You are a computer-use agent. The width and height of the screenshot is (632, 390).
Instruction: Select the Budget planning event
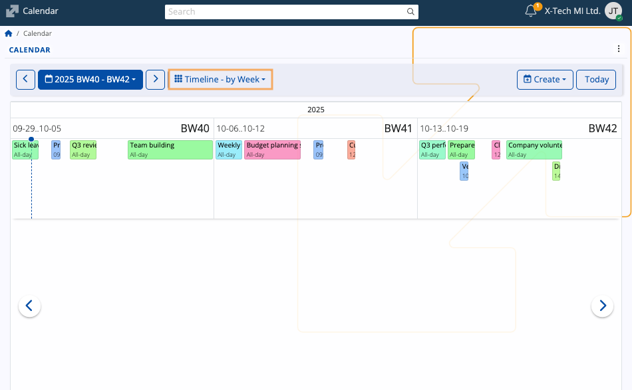272,149
